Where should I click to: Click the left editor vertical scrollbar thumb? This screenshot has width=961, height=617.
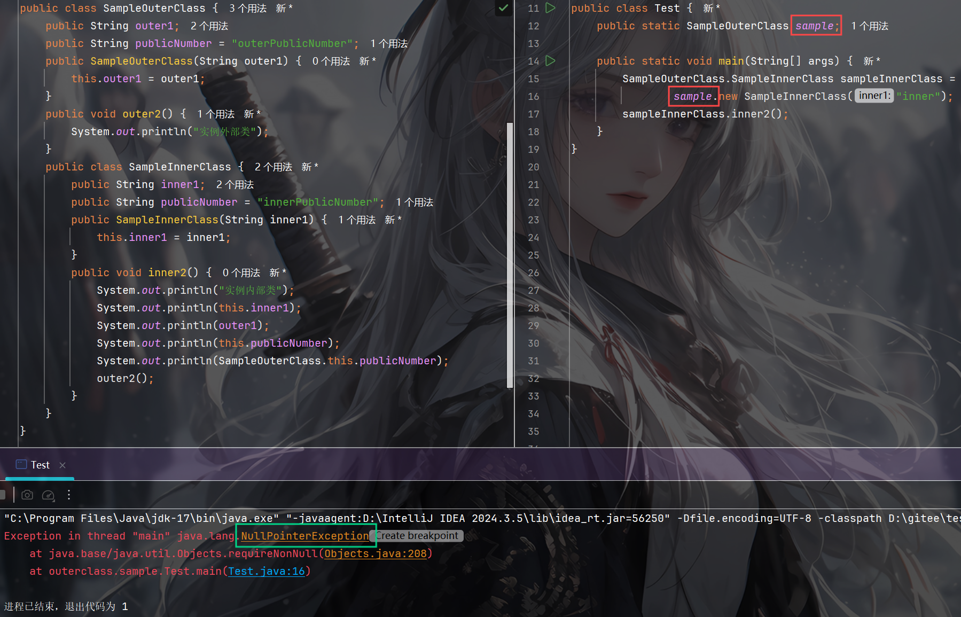pos(510,255)
